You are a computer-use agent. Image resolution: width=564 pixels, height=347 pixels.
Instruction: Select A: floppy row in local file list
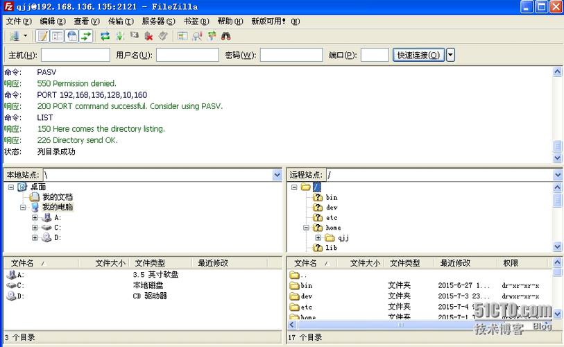143,275
